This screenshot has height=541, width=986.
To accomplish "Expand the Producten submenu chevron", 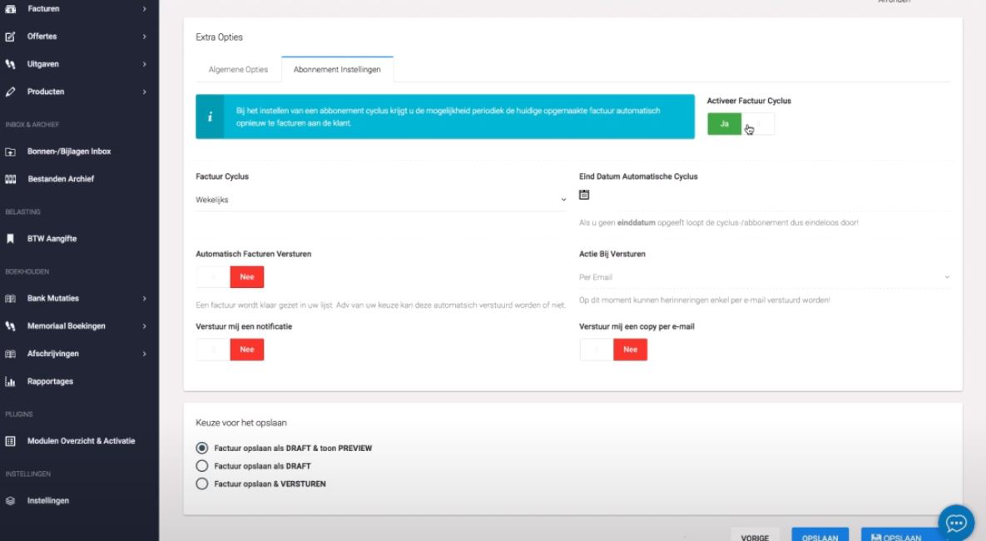I will 144,92.
